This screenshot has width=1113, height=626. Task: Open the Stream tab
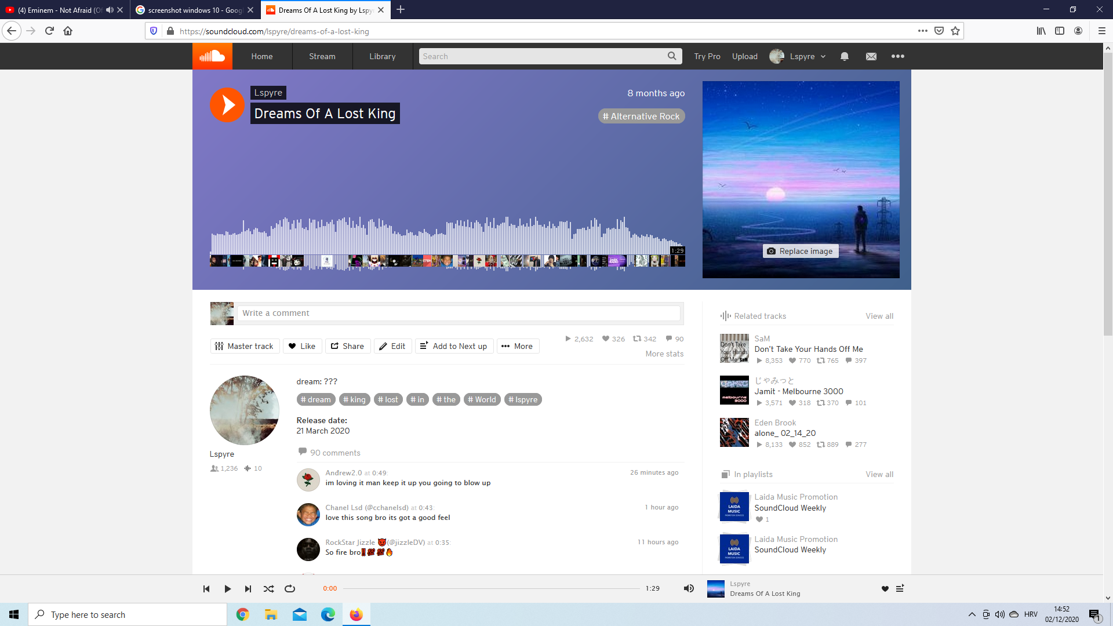pos(322,56)
